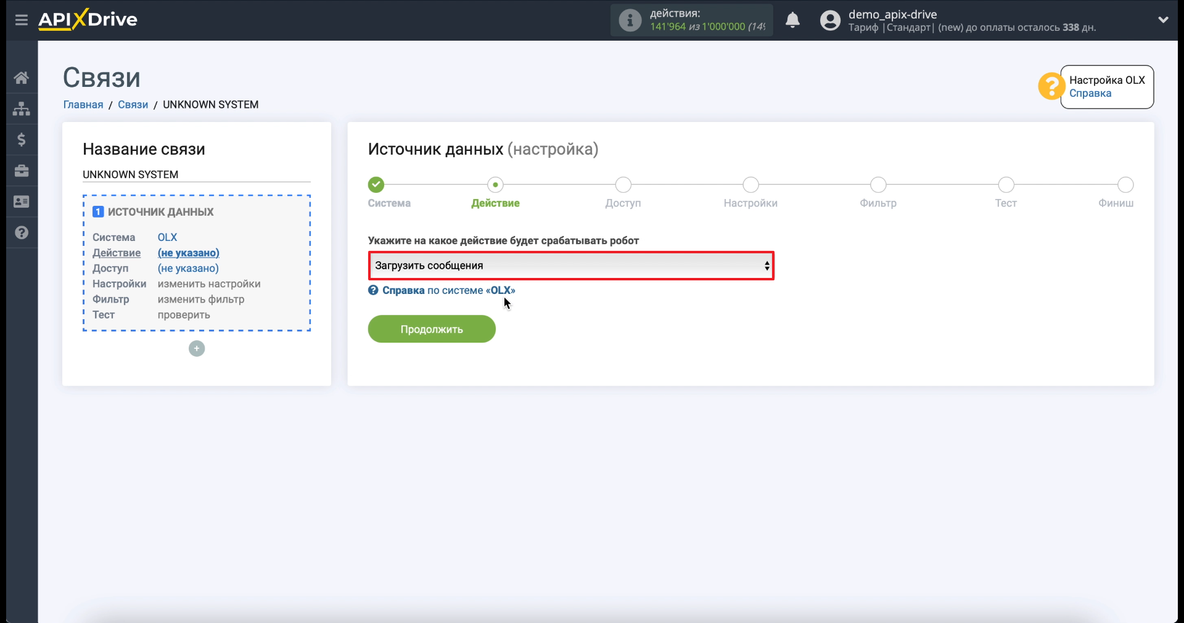Open the actions info icon

coord(630,20)
